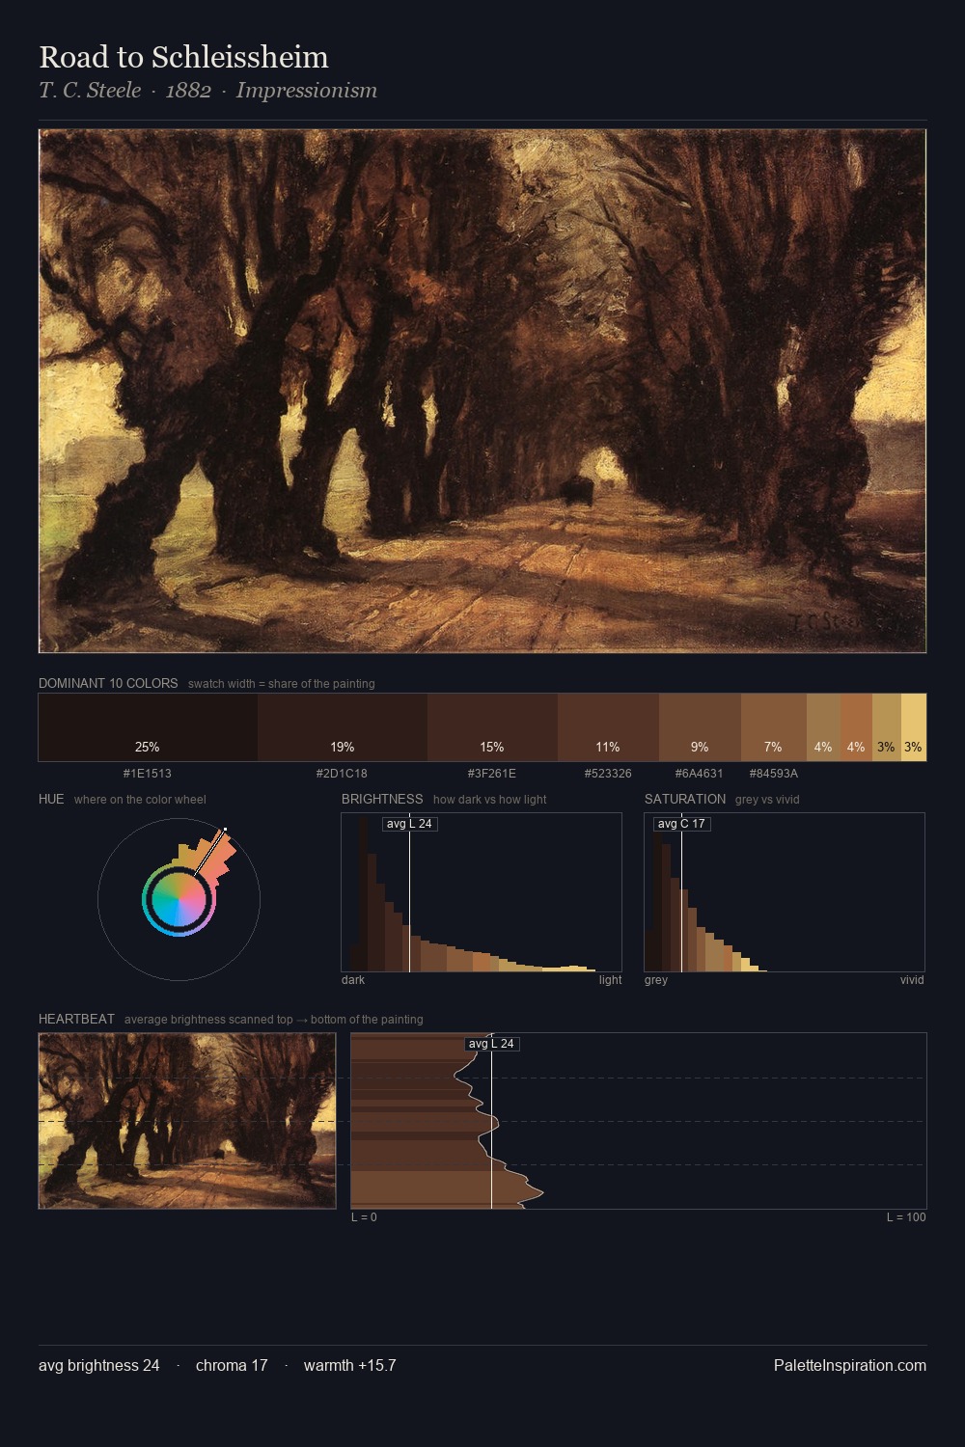Click the 'chroma 17' footer stat

tap(232, 1366)
